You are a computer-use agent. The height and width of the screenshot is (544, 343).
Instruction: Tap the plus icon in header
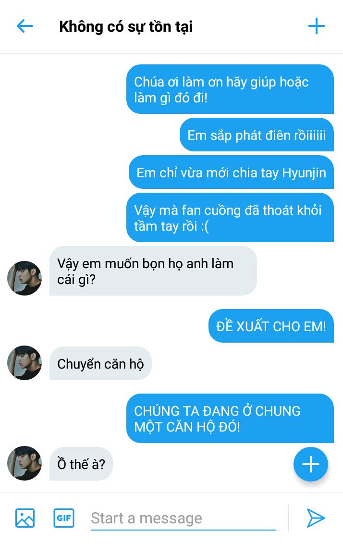316,26
